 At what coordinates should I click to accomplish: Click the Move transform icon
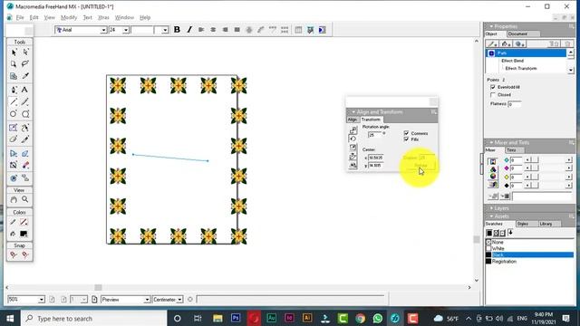pos(353,130)
